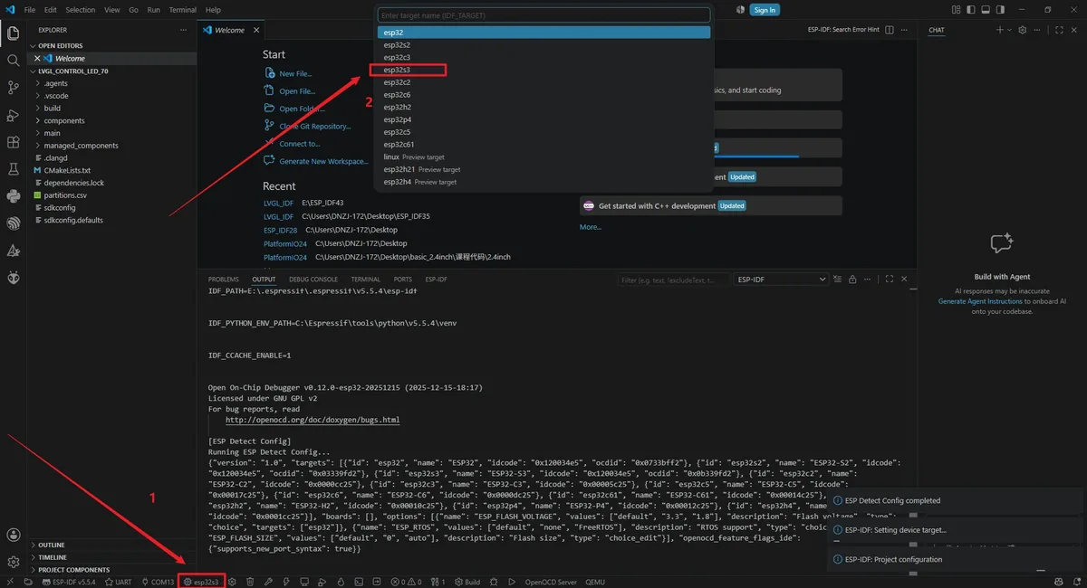The height and width of the screenshot is (588, 1087).
Task: Open the Manage gear in activity bar
Action: pyautogui.click(x=13, y=562)
